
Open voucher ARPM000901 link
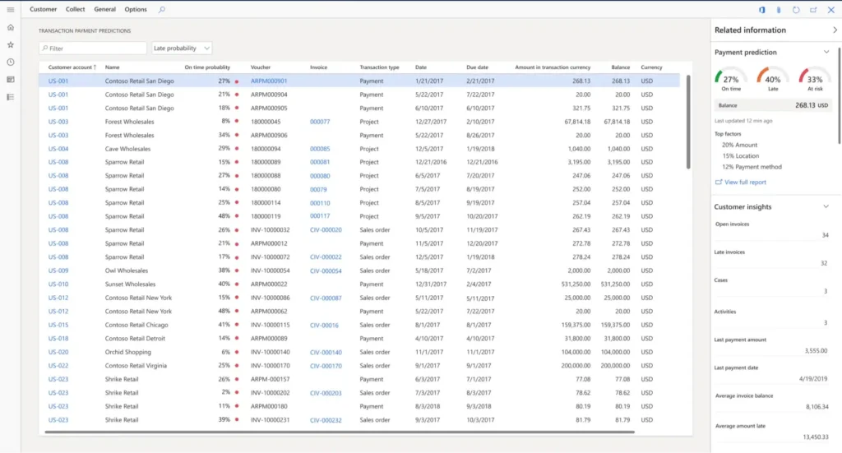(269, 81)
